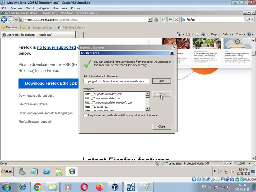Click the no longer supported link

click(x=56, y=47)
